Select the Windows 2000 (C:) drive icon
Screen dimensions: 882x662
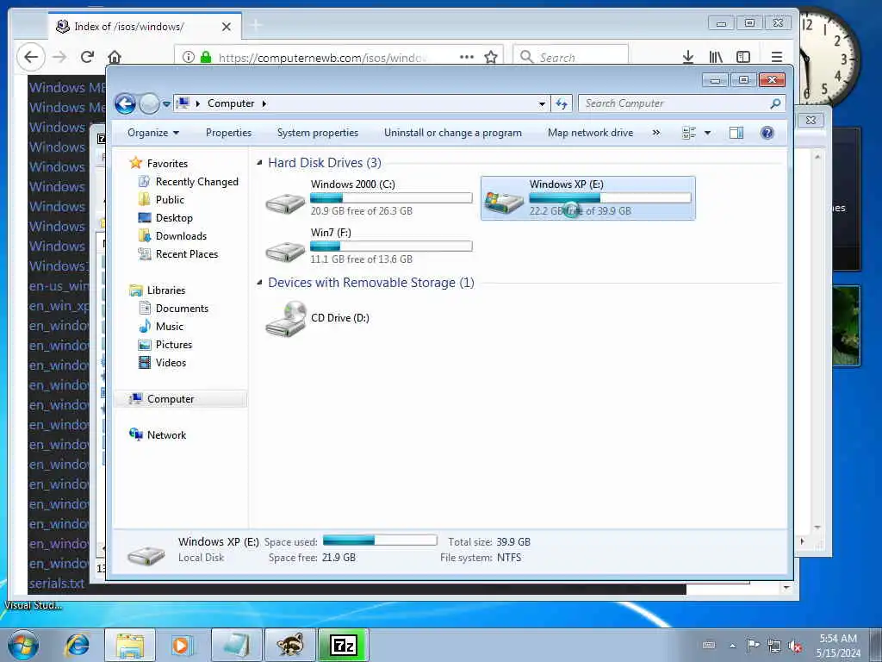tap(285, 203)
